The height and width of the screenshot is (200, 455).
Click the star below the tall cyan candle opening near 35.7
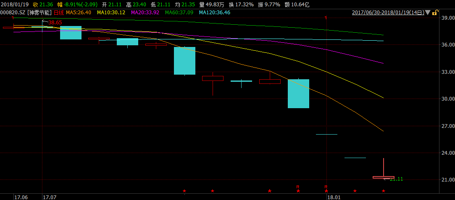(184, 191)
